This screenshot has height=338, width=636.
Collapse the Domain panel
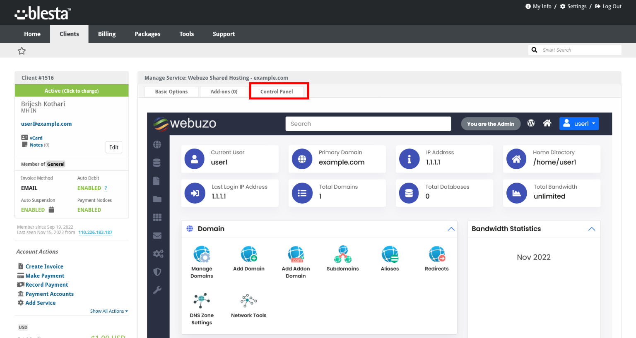[451, 229]
